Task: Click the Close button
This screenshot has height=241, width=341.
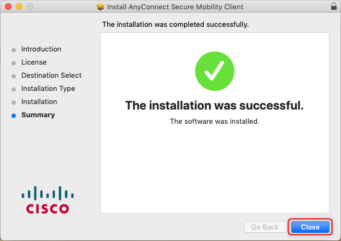Action: tap(310, 227)
